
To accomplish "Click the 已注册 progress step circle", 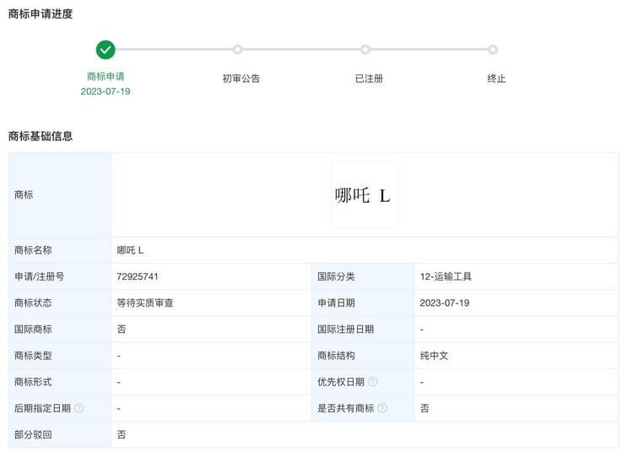I will 365,50.
